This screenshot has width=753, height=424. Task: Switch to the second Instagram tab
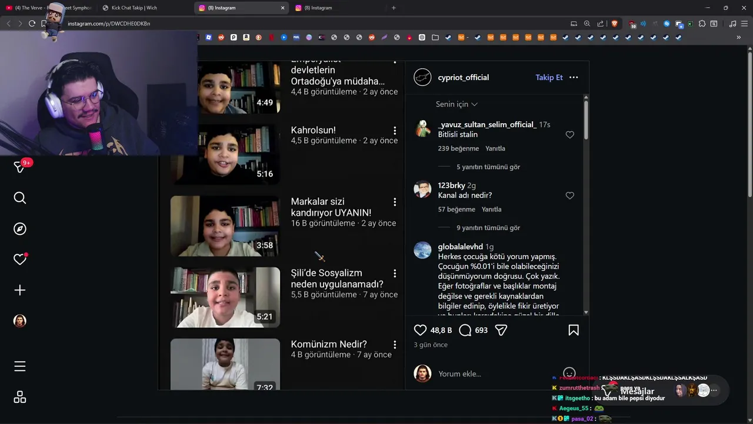338,8
